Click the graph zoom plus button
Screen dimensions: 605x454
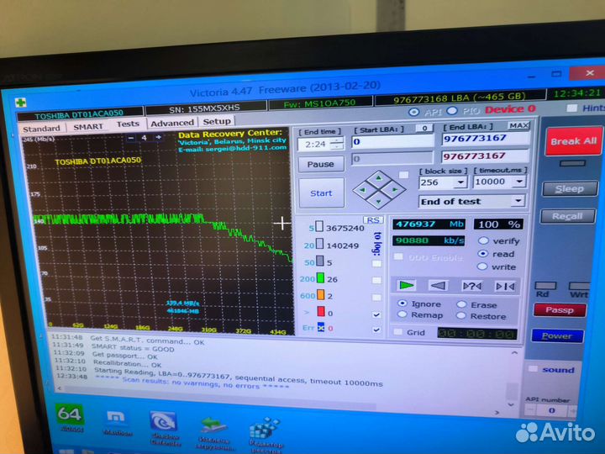(158, 137)
